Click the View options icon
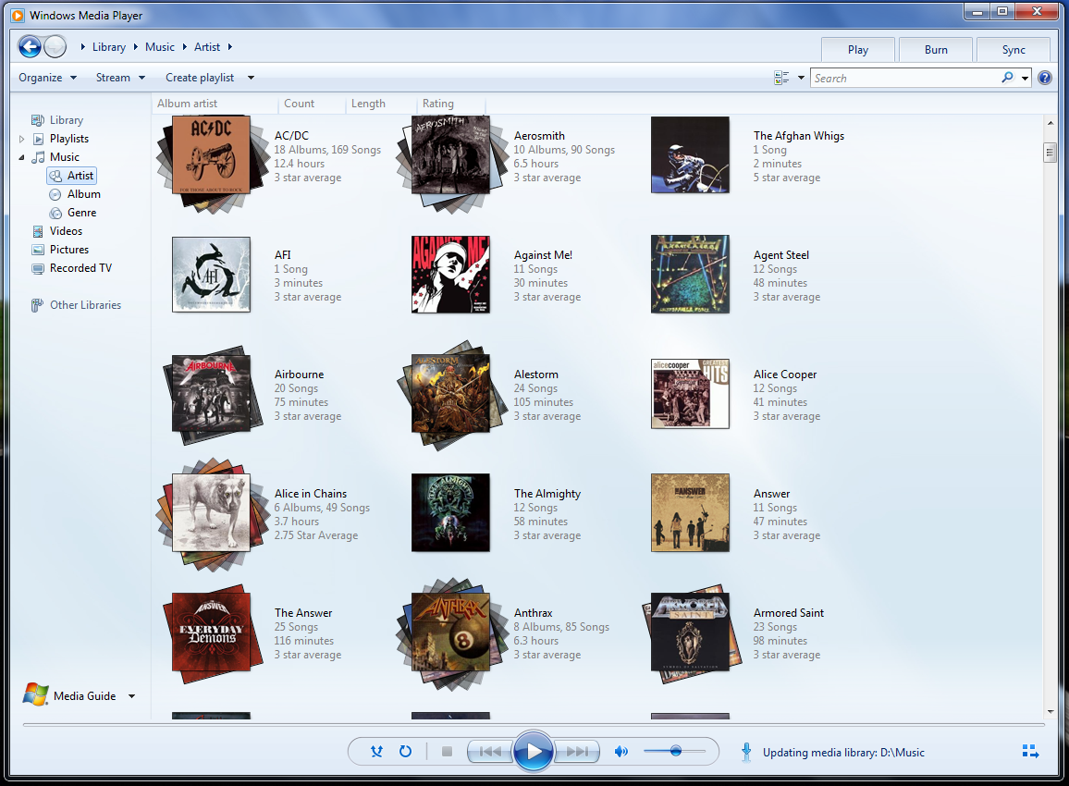The height and width of the screenshot is (786, 1069). coord(781,78)
